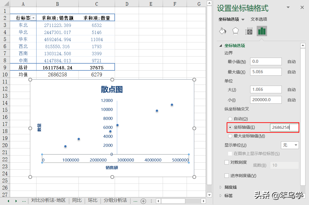Select cell containing 16117548.24
The image size is (309, 205).
pyautogui.click(x=57, y=68)
